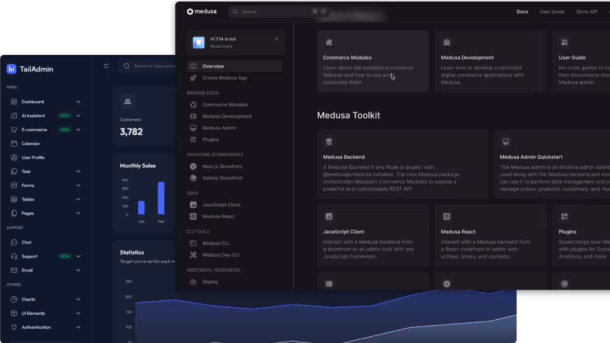Expand the Pages menu chevron
Image resolution: width=610 pixels, height=343 pixels.
[x=78, y=213]
